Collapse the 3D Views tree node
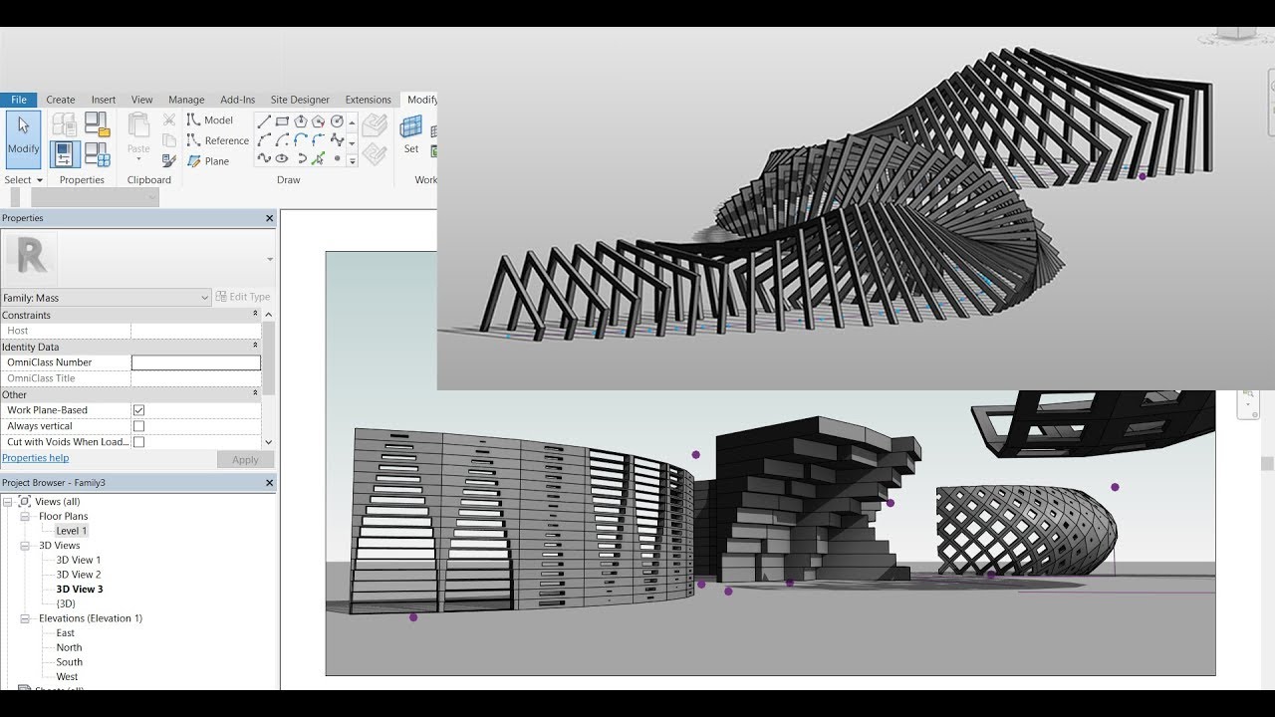 (25, 546)
